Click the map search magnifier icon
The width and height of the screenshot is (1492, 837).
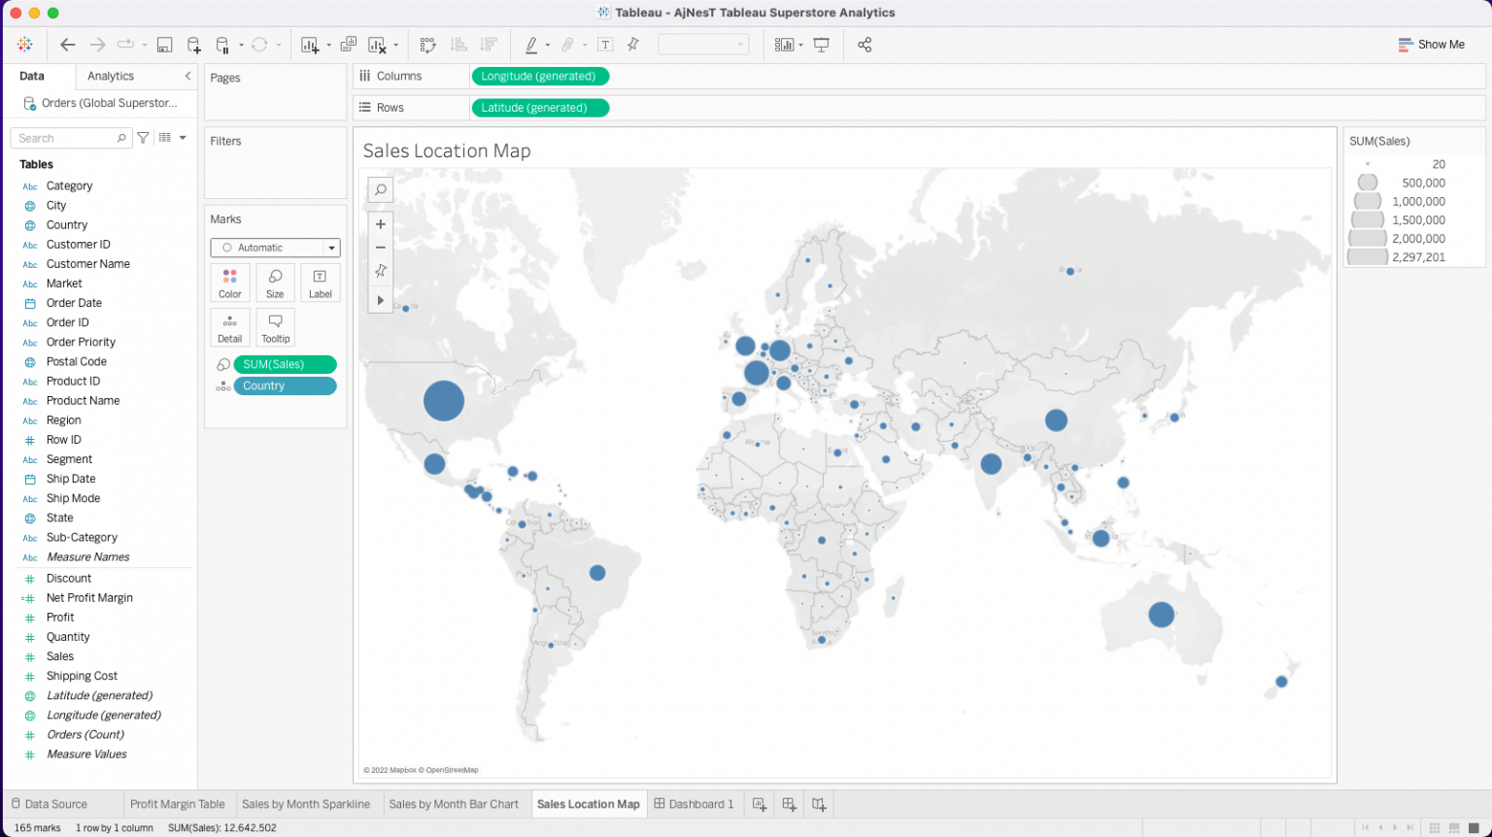(x=381, y=190)
